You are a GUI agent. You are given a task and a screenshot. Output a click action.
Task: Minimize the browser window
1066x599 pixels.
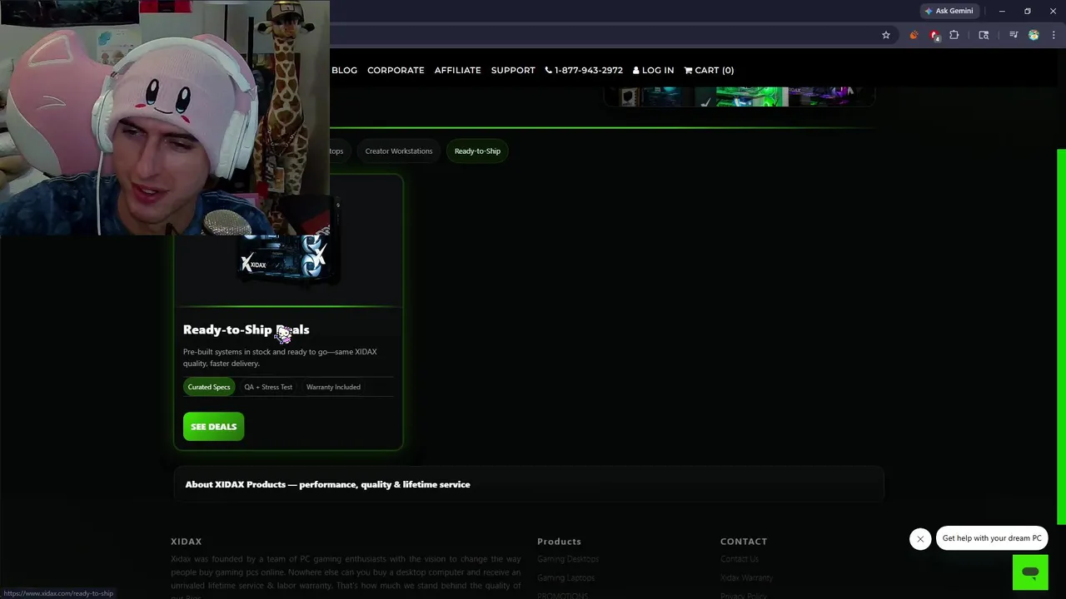click(1002, 11)
